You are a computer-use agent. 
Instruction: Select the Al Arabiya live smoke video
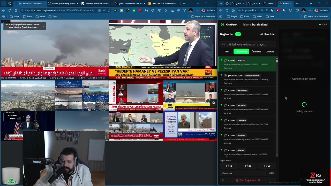55,50
